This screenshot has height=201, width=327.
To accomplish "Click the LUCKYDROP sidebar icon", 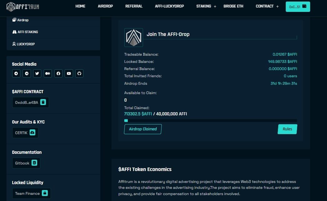I will coord(14,44).
